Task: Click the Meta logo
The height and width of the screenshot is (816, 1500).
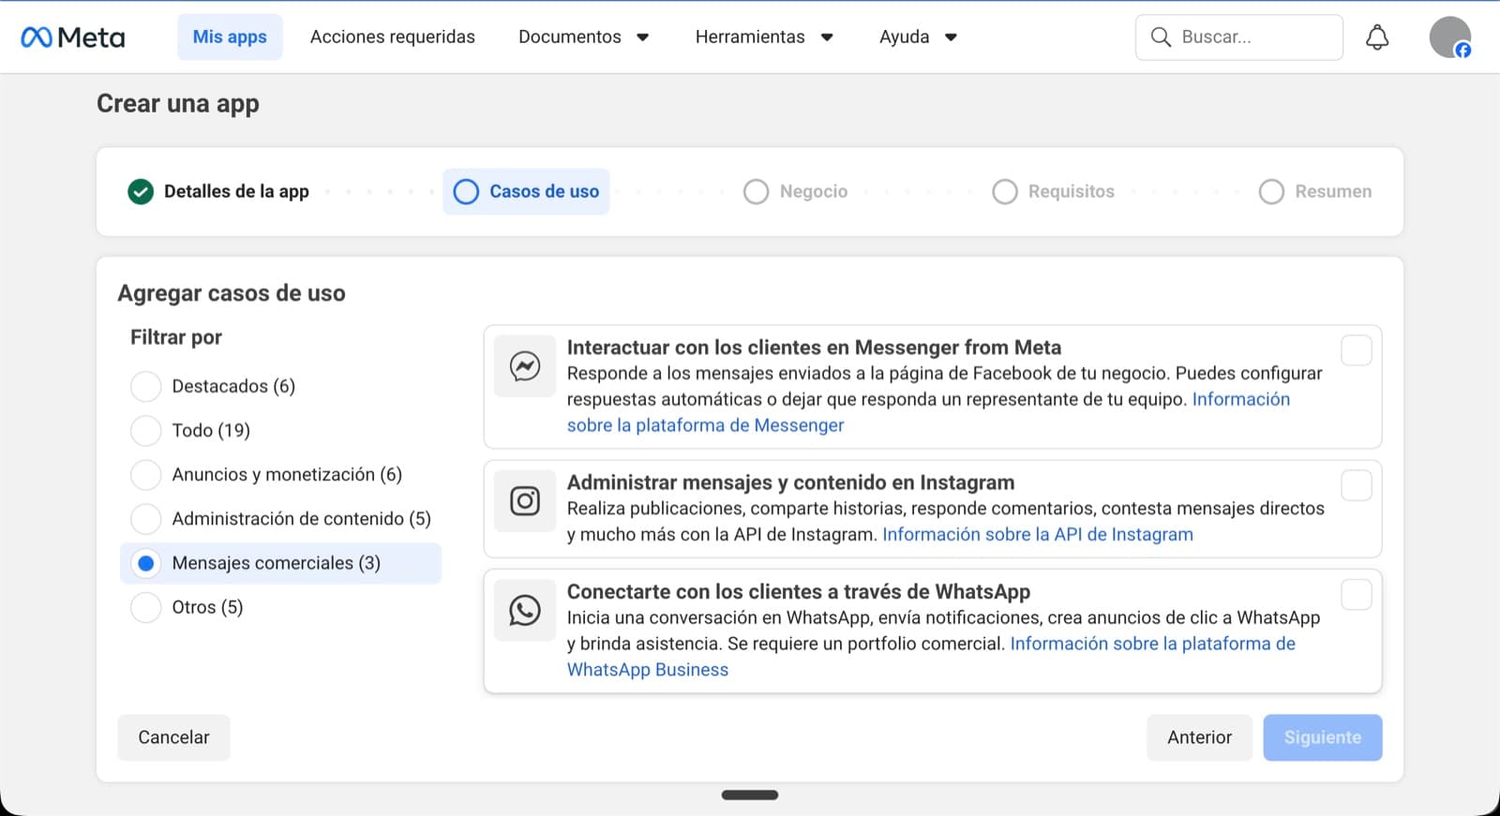Action: coord(73,37)
